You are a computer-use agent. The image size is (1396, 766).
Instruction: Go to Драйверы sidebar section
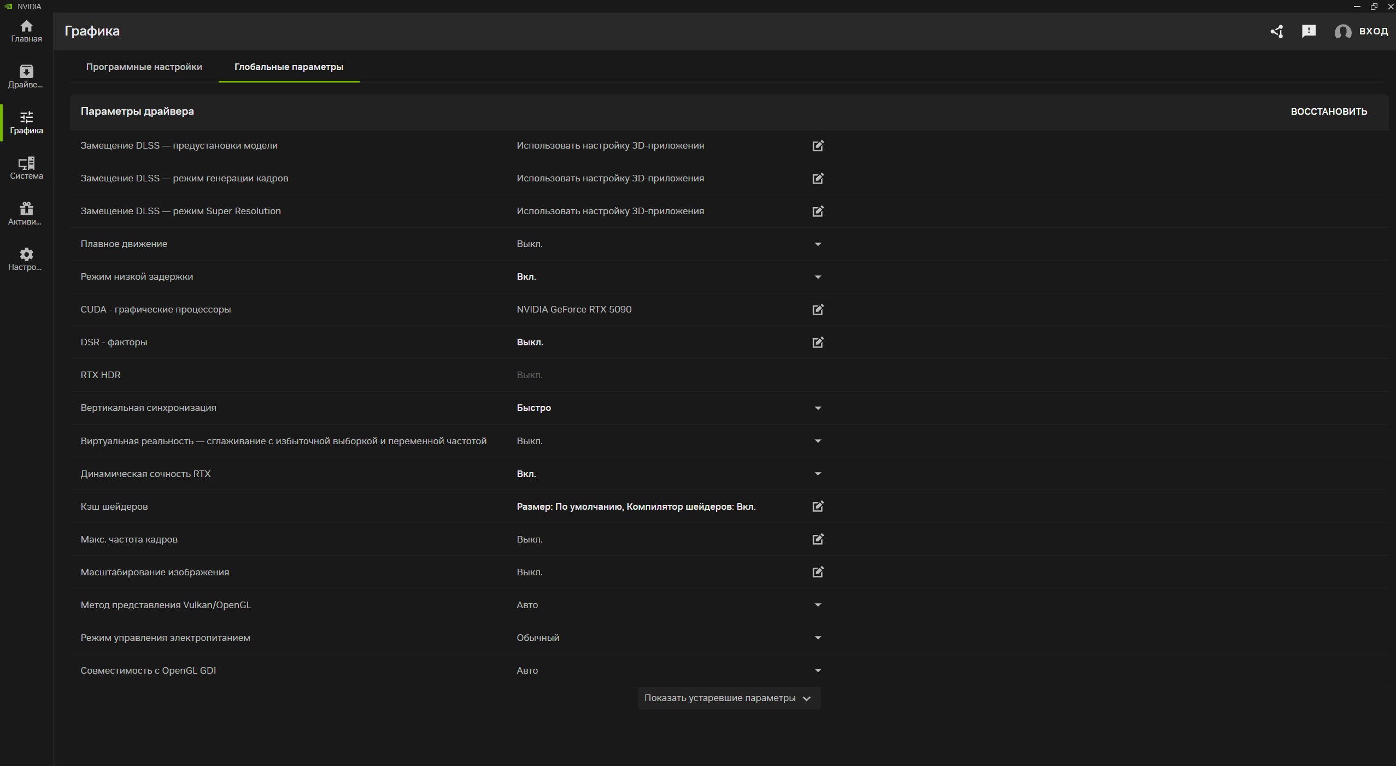point(26,76)
